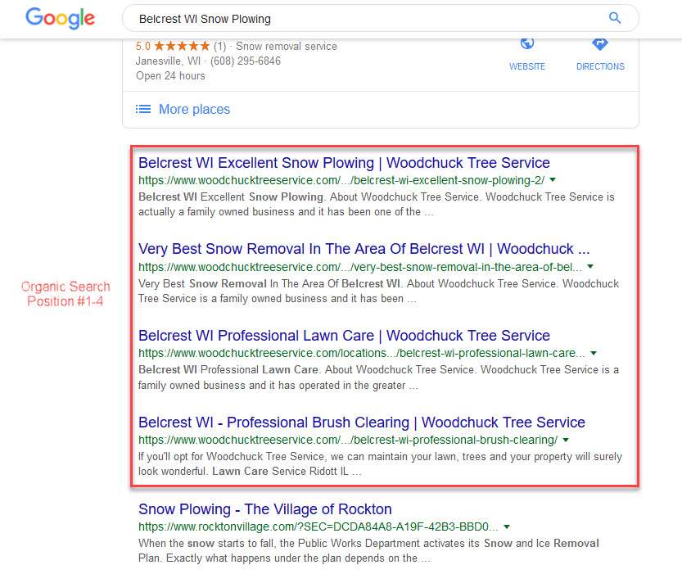Expand dropdown arrow beside excellent-snow-plowing-2 URL
This screenshot has width=682, height=583.
553,179
